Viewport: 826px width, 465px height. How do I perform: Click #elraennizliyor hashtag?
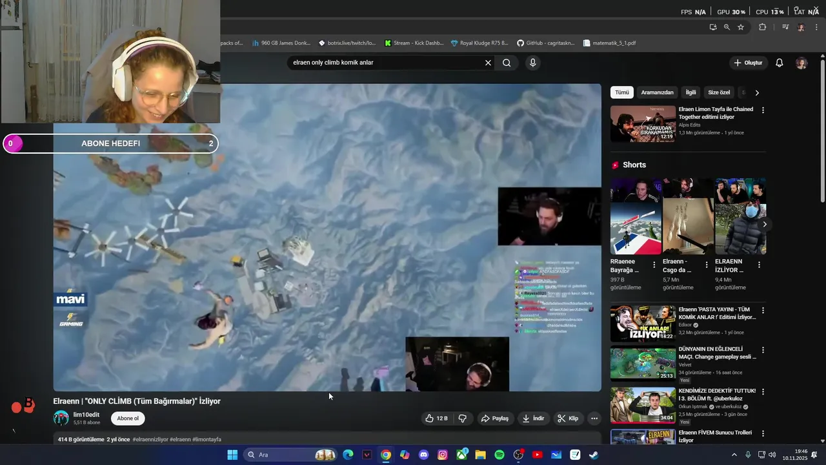pos(150,439)
